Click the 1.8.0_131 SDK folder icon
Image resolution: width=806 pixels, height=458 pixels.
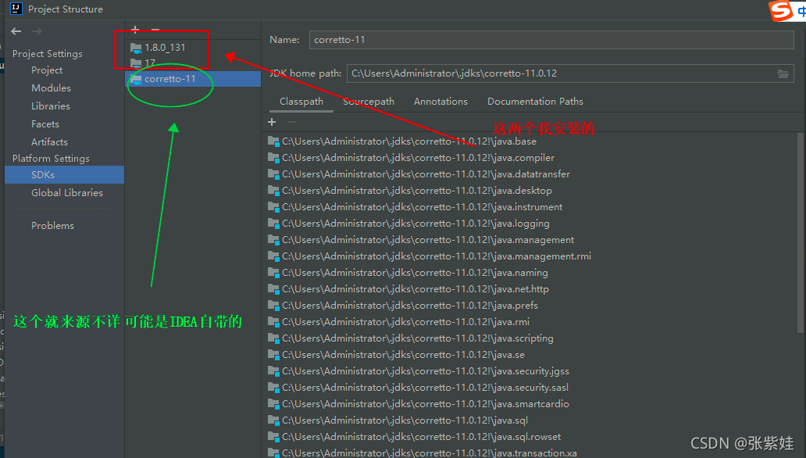(x=136, y=48)
